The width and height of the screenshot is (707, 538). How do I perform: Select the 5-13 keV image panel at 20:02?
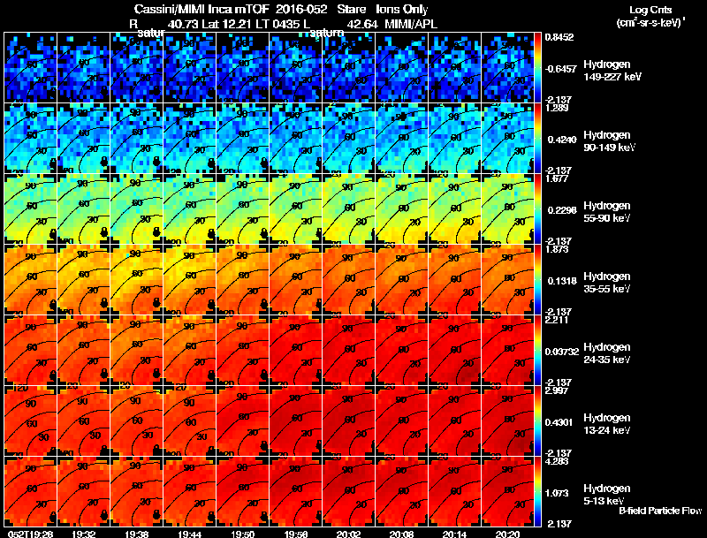tap(348, 491)
